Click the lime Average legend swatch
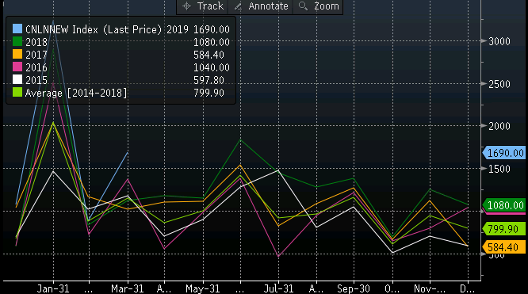Image resolution: width=528 pixels, height=294 pixels. click(x=17, y=92)
